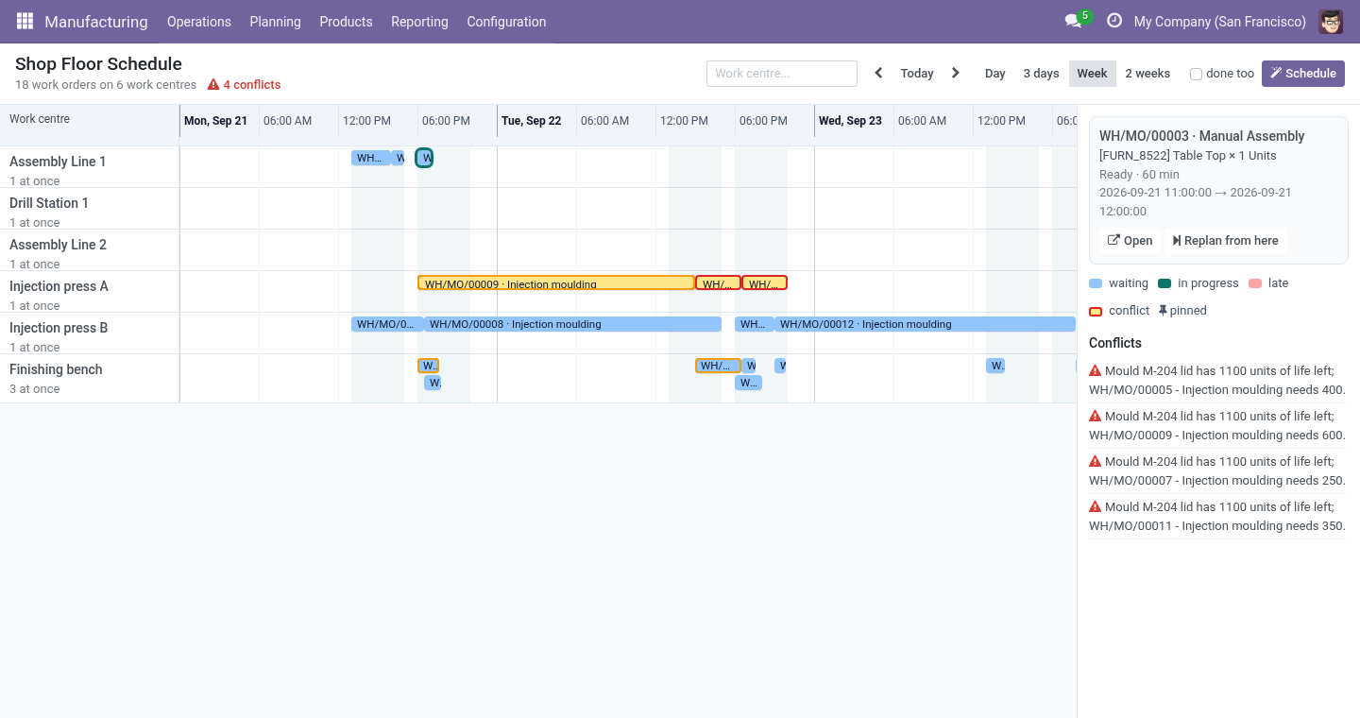Click the Manufacturing app title

point(96,21)
